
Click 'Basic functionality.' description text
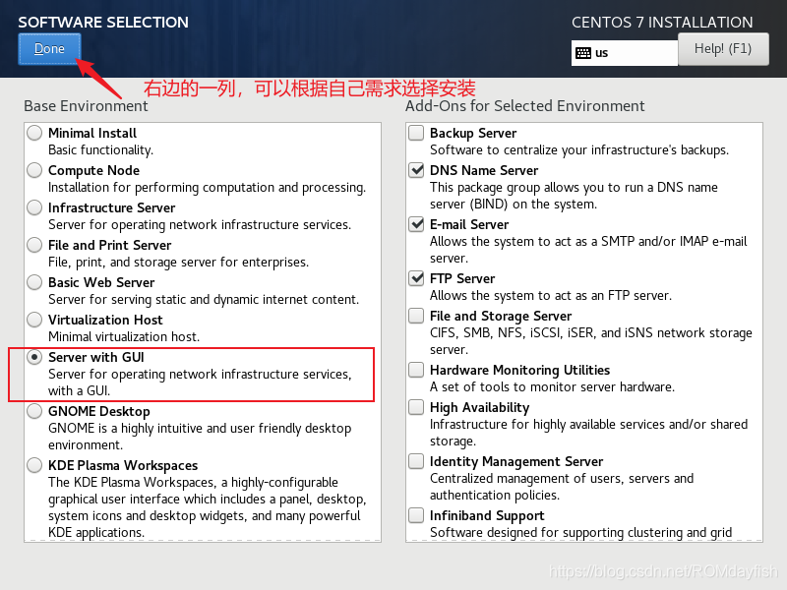pos(101,150)
